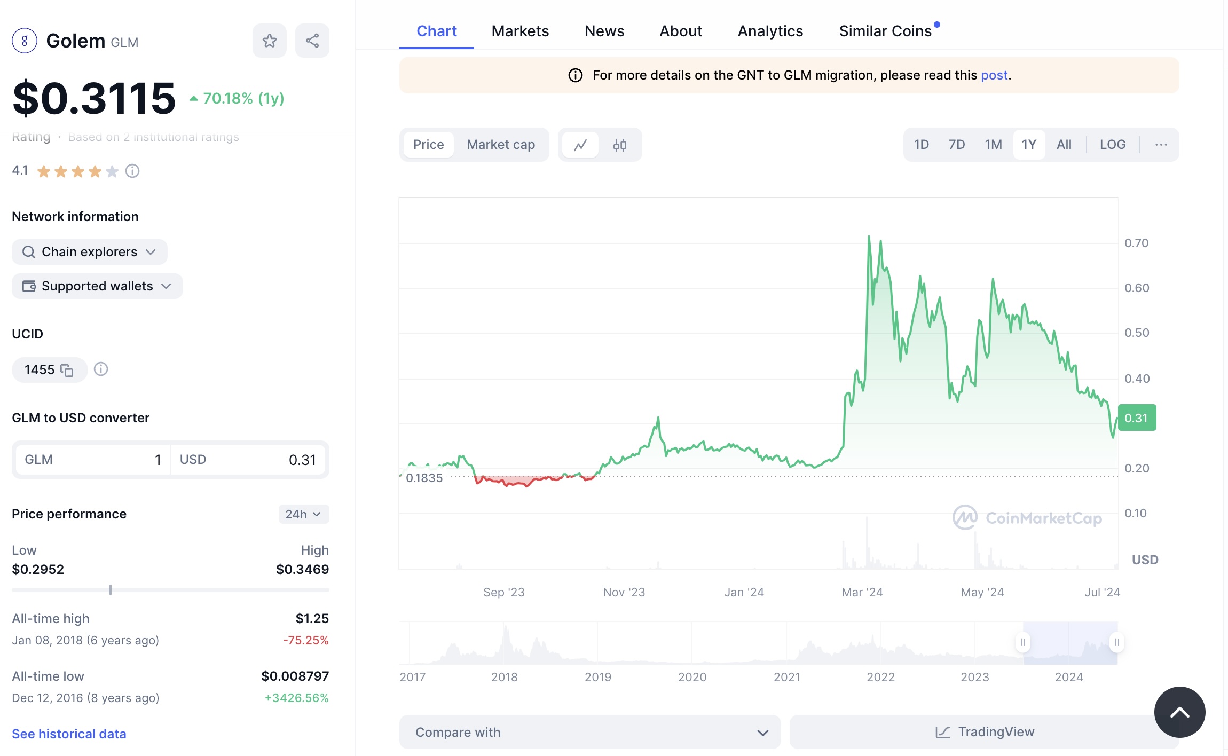The width and height of the screenshot is (1228, 756).
Task: Select Price chart mode
Action: [428, 145]
